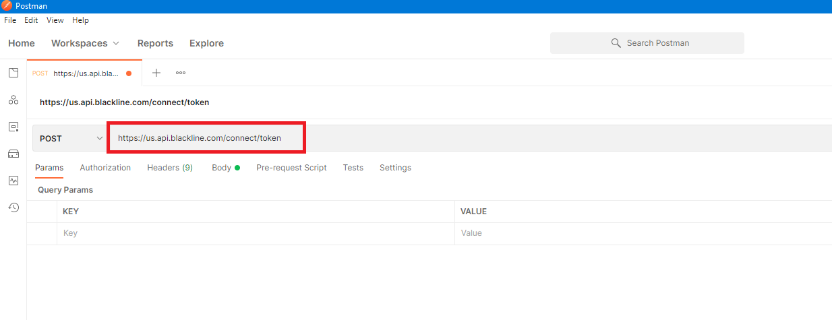Image resolution: width=832 pixels, height=320 pixels.
Task: Expand the Workspaces dropdown
Action: [x=85, y=43]
